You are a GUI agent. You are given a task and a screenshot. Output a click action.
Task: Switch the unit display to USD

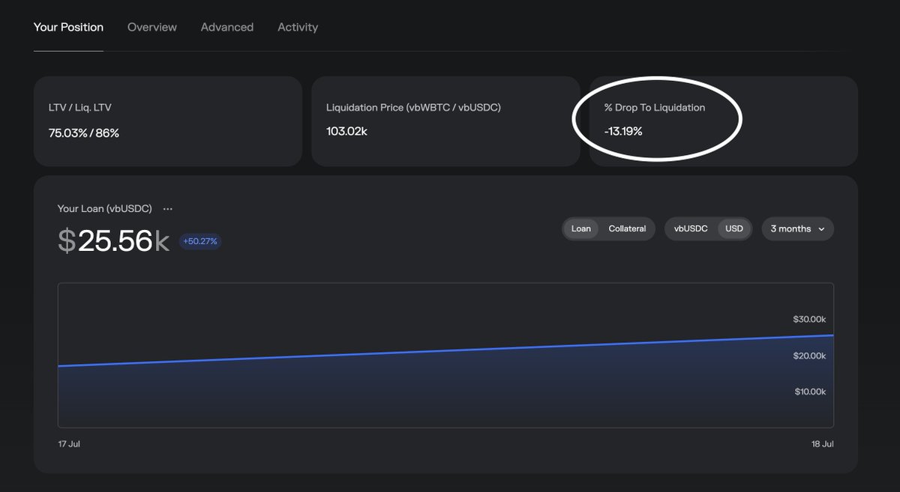(x=734, y=228)
